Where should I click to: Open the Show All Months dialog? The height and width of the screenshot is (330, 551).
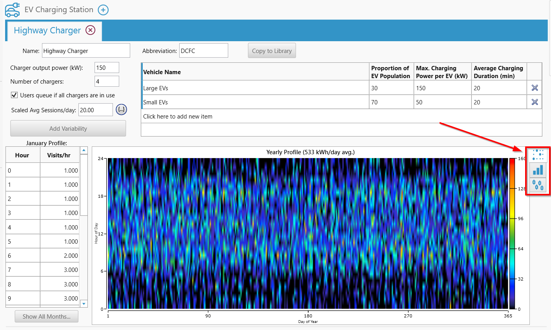pos(46,316)
